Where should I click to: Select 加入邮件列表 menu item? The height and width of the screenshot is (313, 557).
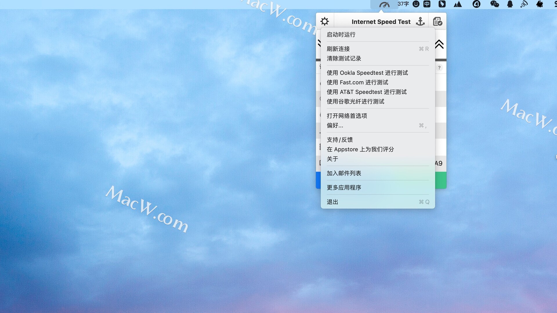pyautogui.click(x=378, y=173)
